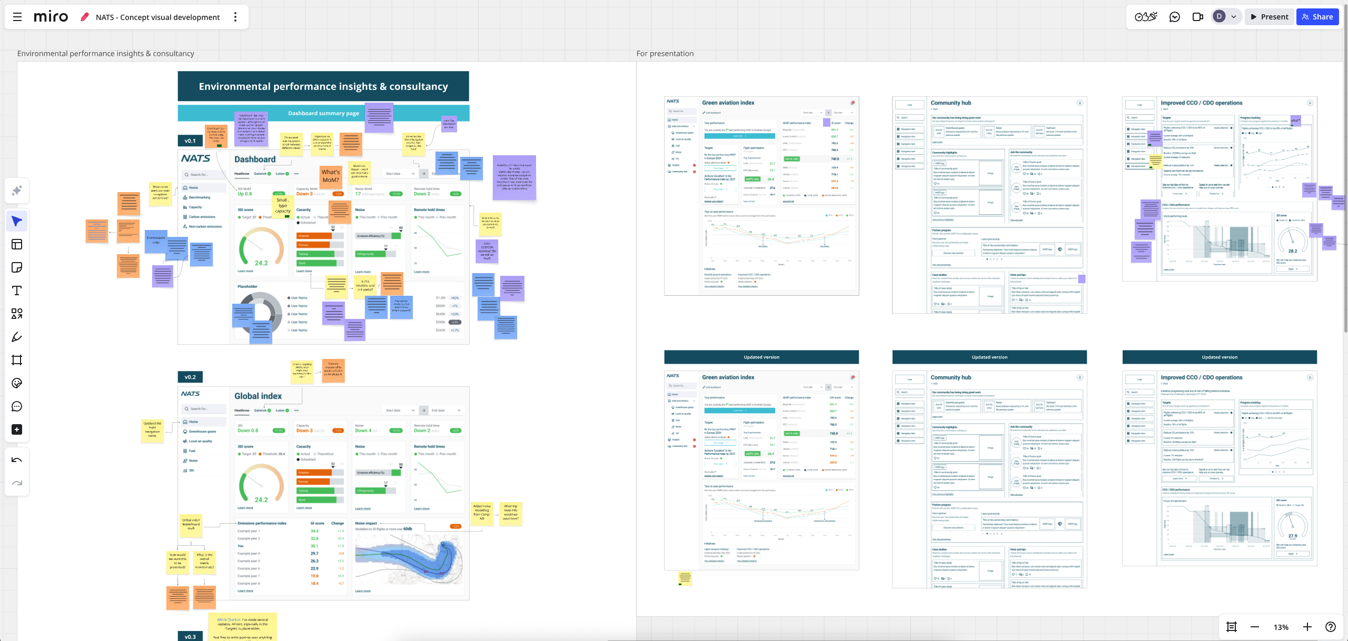Toggle the Talktrack chat panel
Viewport: 1348px width, 641px height.
pyautogui.click(x=1174, y=16)
